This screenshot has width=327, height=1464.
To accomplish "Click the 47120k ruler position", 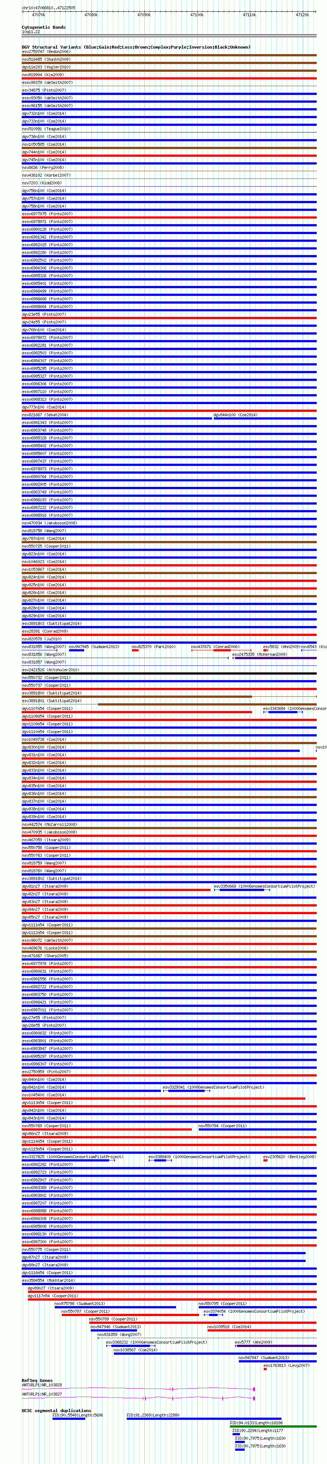I will coord(302,15).
